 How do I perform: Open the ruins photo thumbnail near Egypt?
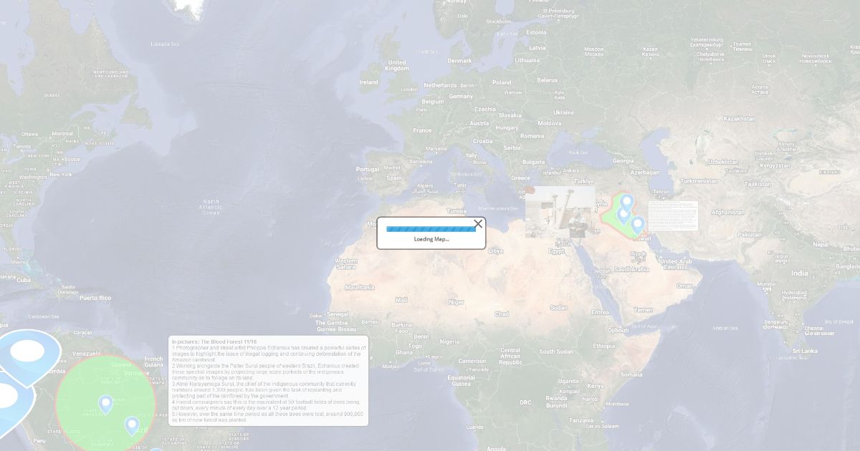[x=560, y=212]
